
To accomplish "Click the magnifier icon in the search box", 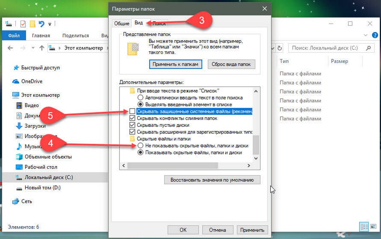I will [368, 48].
